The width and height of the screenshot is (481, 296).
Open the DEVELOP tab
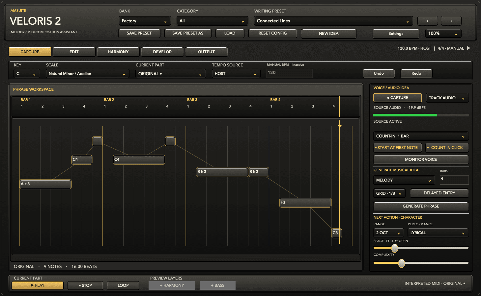[x=162, y=52]
